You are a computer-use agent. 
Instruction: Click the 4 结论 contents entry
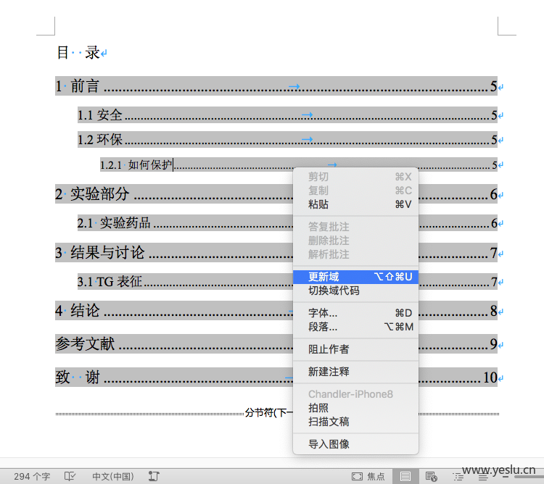tap(276, 311)
